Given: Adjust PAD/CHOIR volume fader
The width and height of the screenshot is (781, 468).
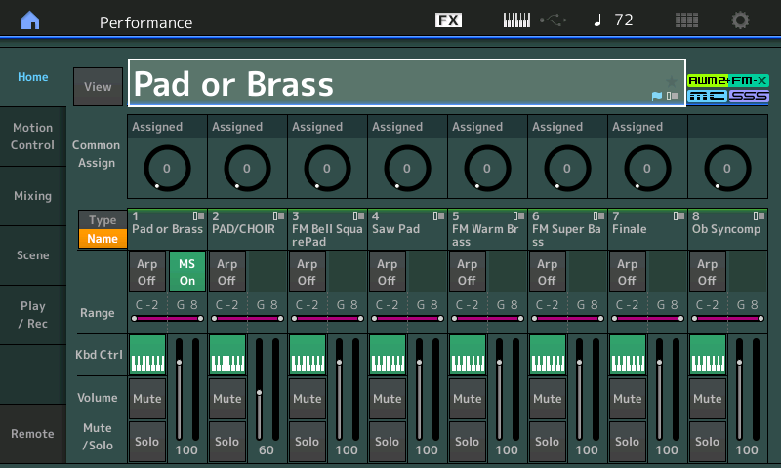Looking at the screenshot, I should pyautogui.click(x=260, y=392).
